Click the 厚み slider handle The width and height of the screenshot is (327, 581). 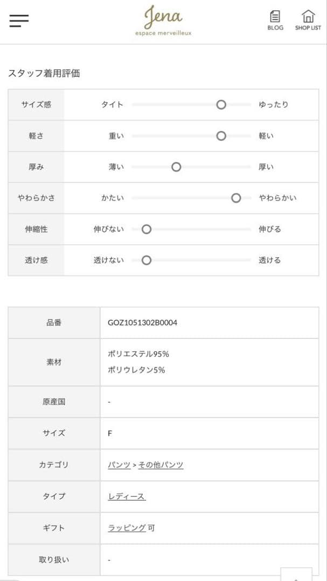tap(176, 167)
